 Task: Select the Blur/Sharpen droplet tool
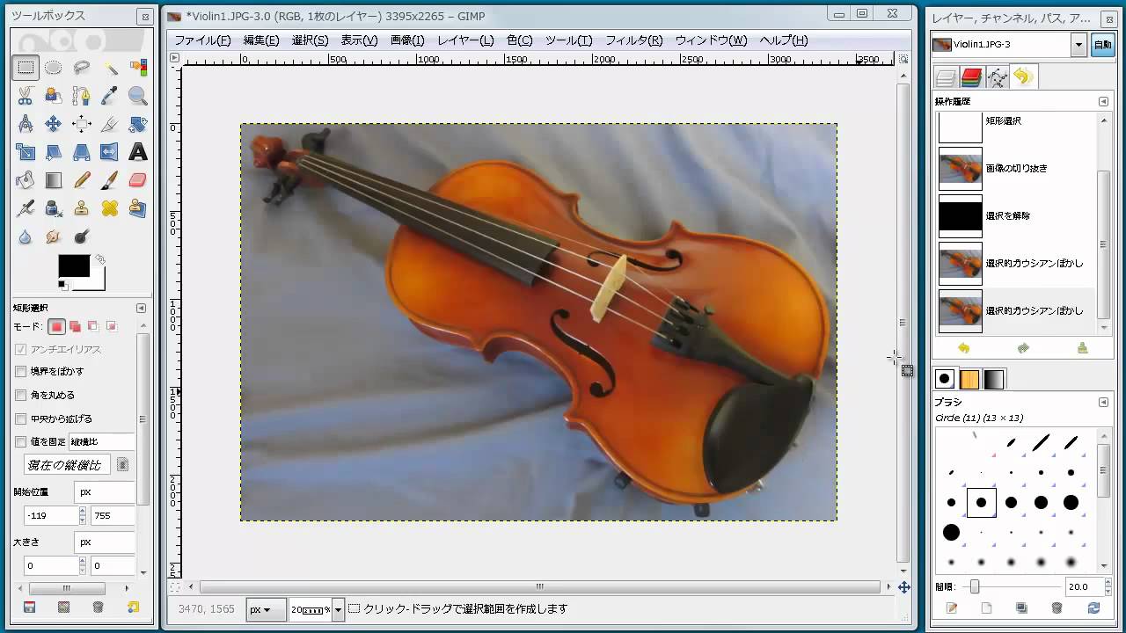[x=26, y=236]
